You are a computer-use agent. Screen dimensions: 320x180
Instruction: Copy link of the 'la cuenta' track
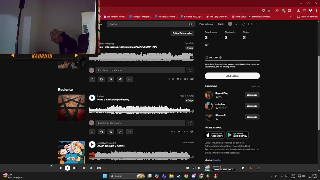coord(101,79)
